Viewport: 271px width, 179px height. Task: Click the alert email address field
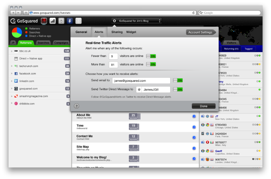click(x=141, y=81)
